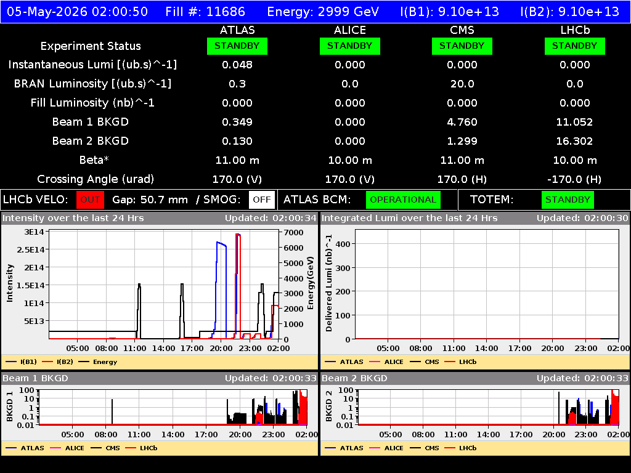Click the I(B2) red legend swatch
The height and width of the screenshot is (473, 631).
(47, 362)
